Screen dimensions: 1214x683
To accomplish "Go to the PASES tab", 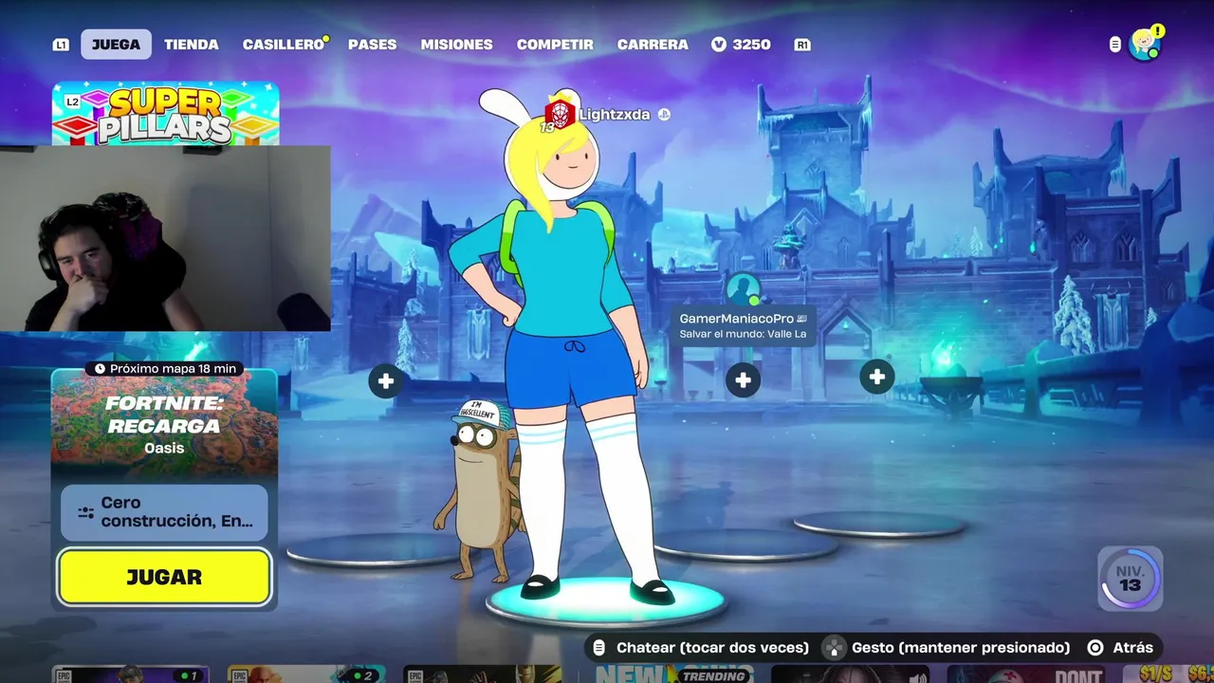I will [x=372, y=45].
